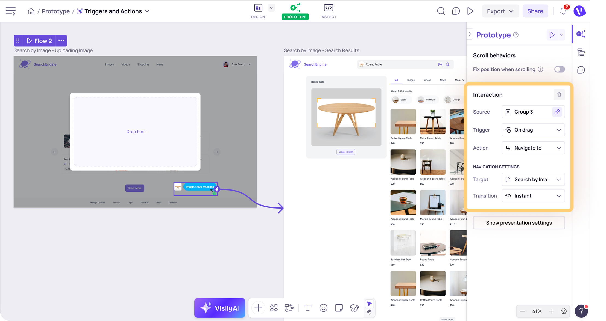Open notifications bell
This screenshot has height=321, width=606.
click(563, 11)
